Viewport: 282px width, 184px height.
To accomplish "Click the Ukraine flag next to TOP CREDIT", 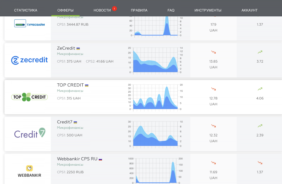I will 87,86.
